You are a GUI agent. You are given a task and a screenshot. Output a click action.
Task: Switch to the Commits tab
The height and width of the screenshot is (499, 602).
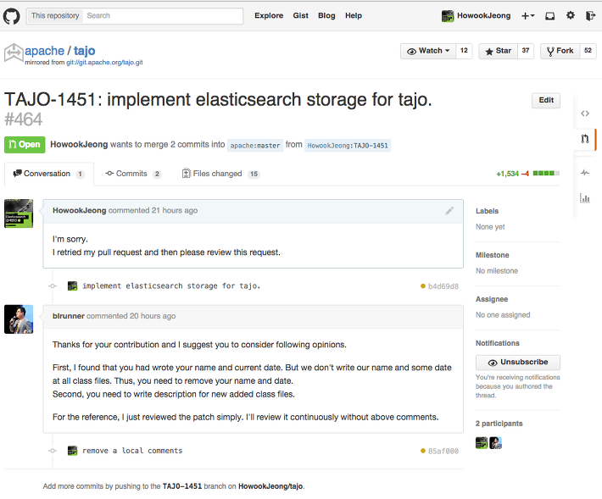pyautogui.click(x=133, y=174)
